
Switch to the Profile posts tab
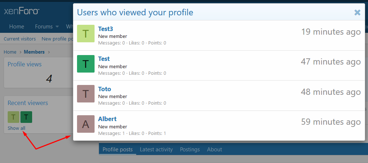[x=118, y=150]
